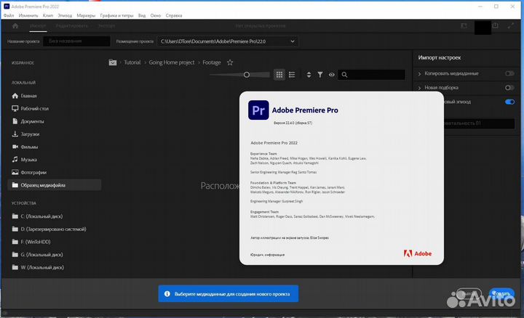Viewport: 524px width, 318px height.
Task: Open the Справка menu
Action: [174, 15]
